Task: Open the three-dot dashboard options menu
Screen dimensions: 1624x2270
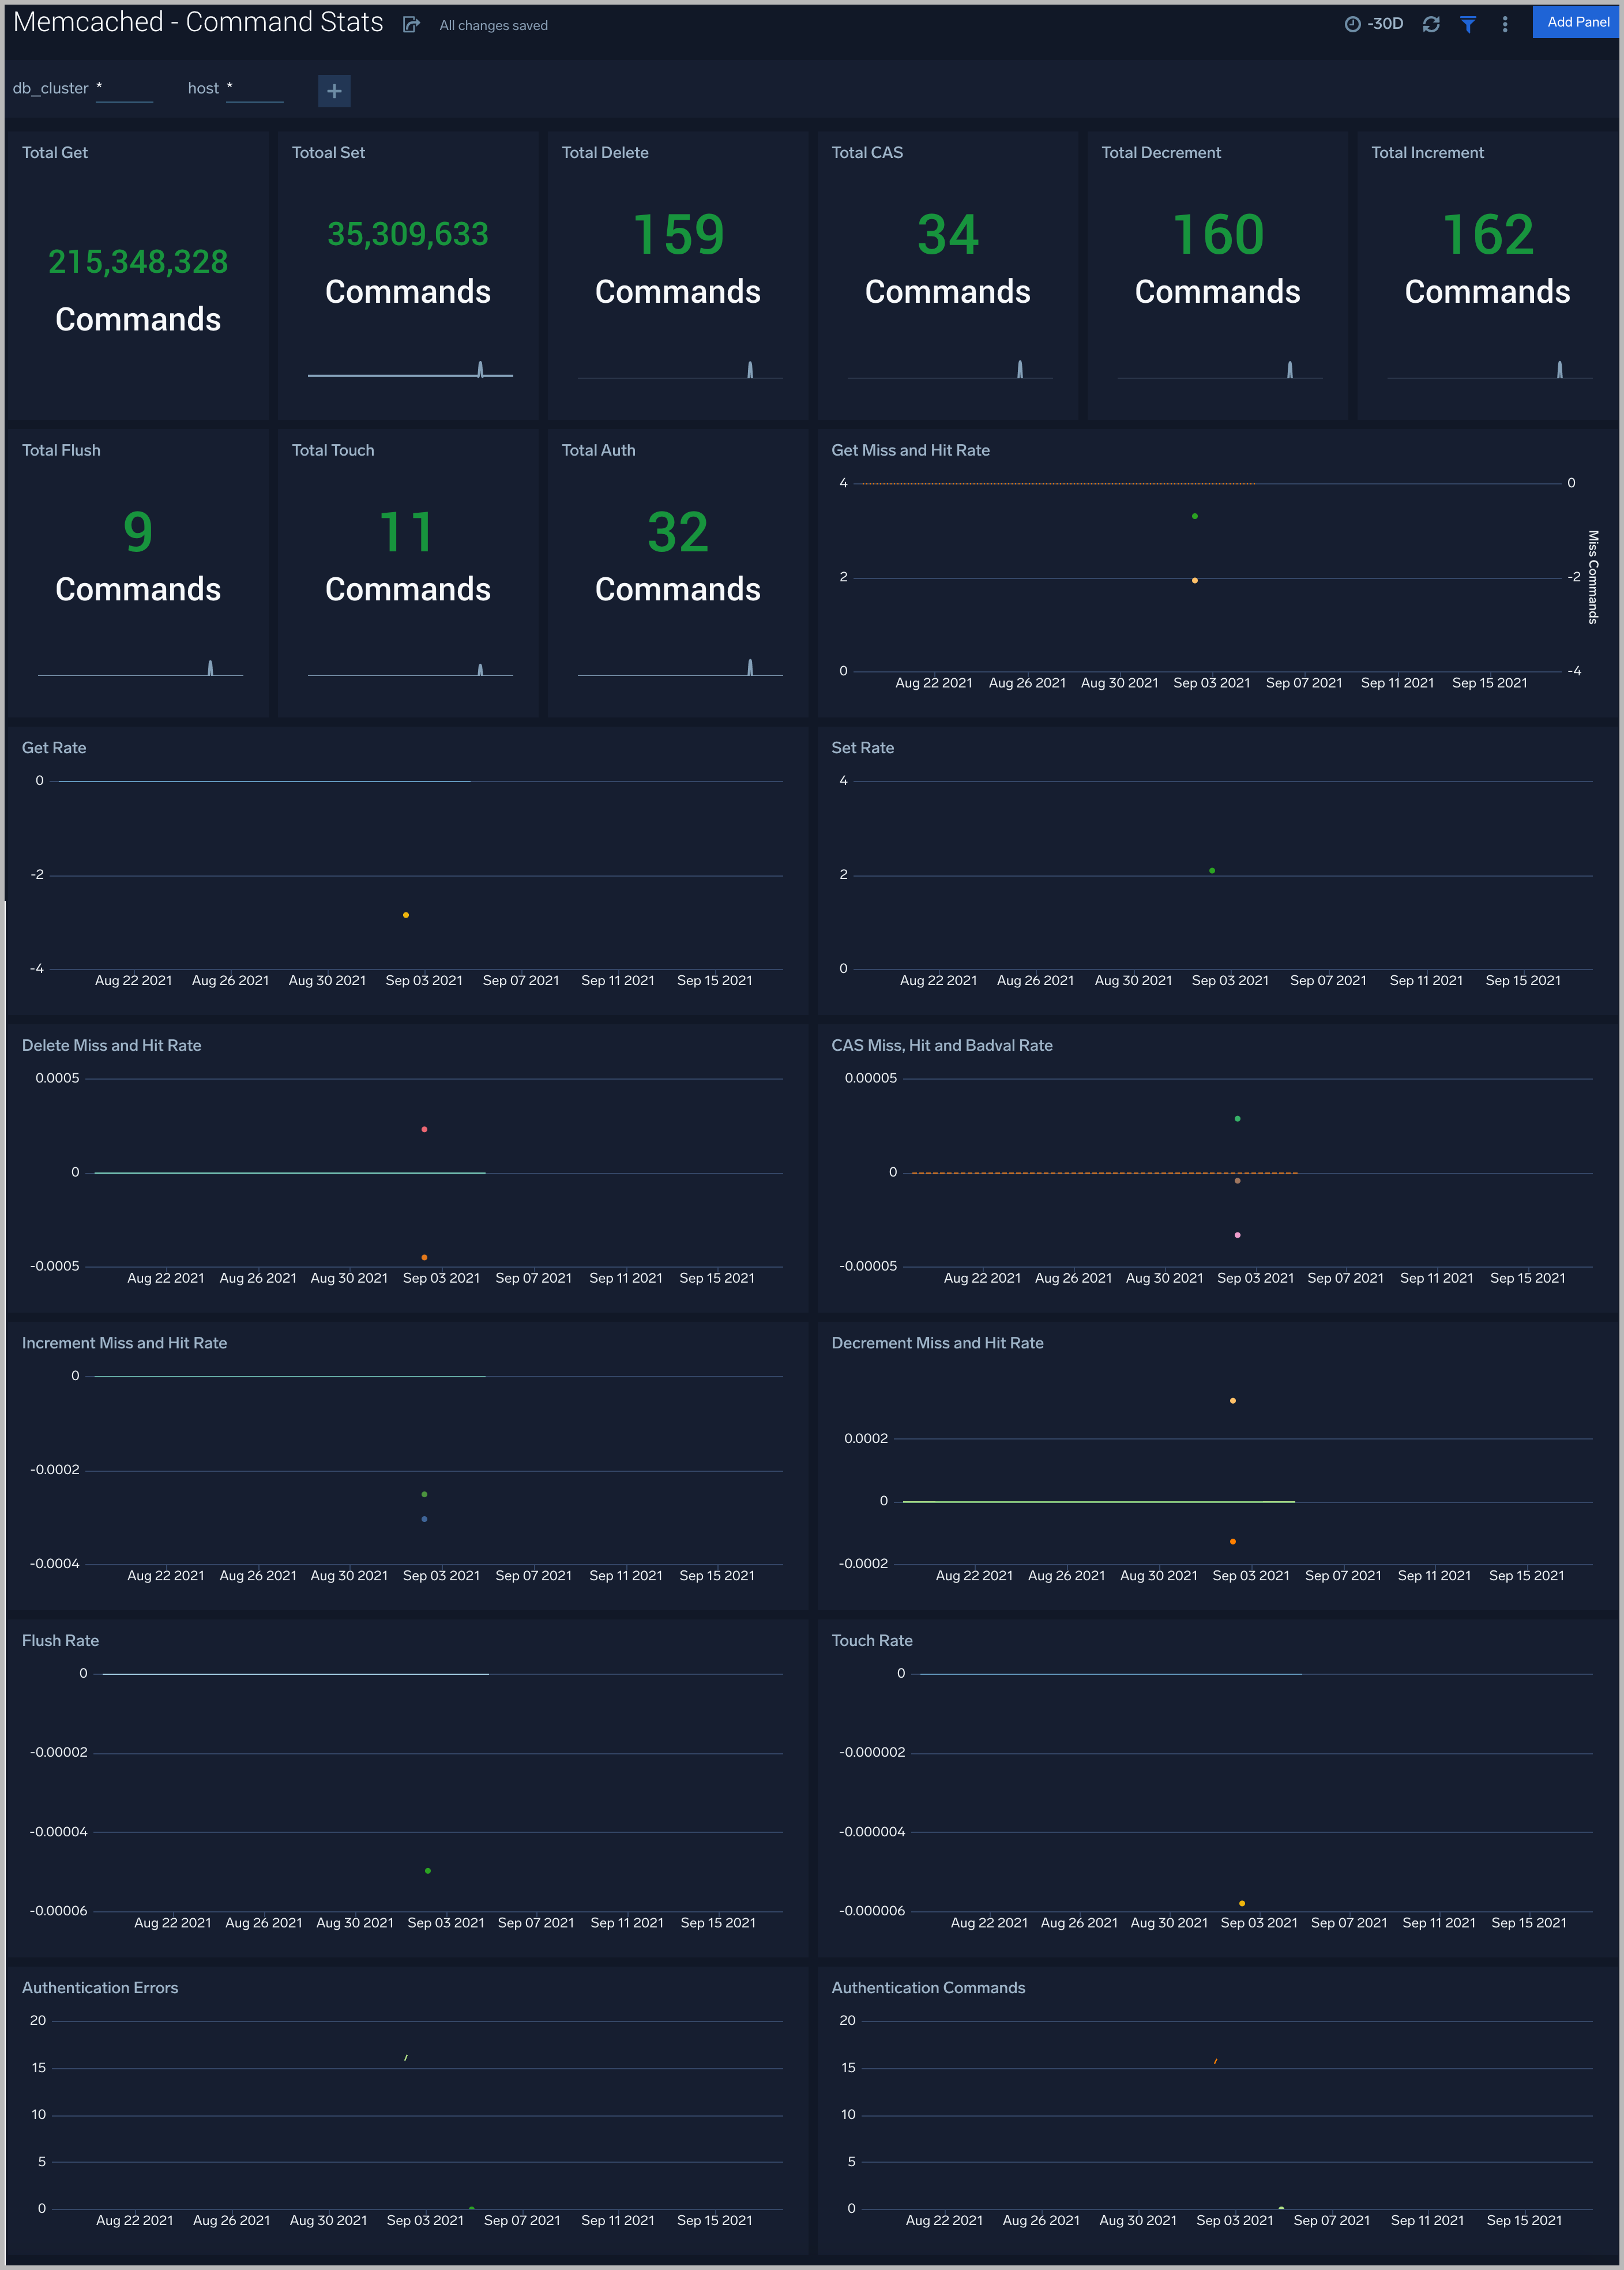Action: coord(1504,24)
